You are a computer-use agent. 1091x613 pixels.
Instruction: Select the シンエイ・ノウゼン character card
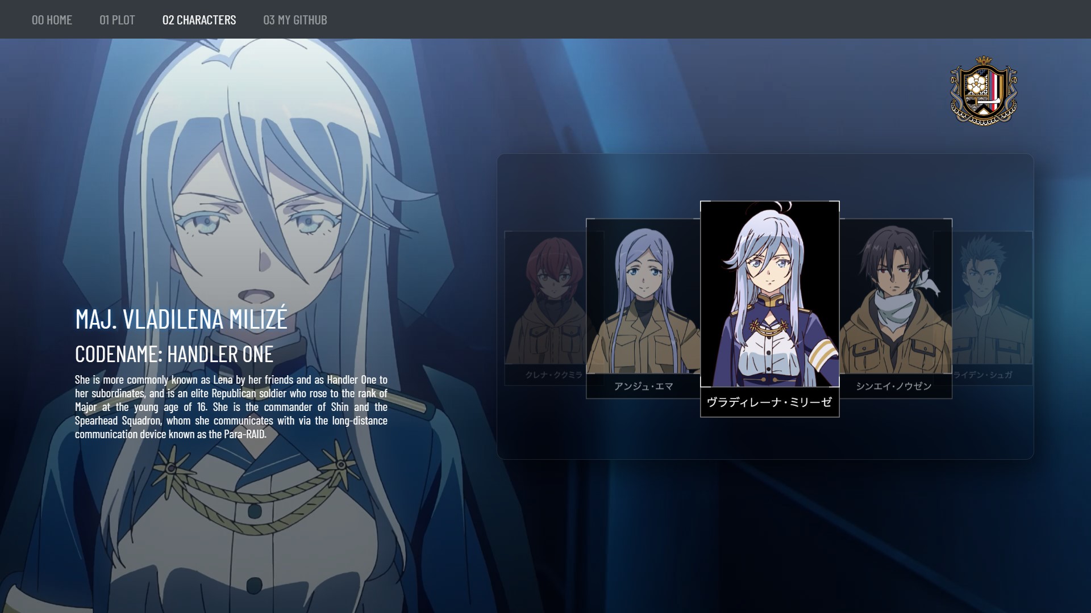pos(896,308)
